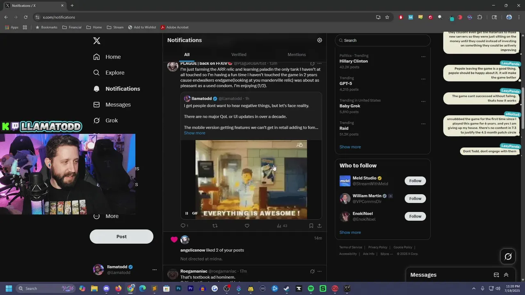
Task: Go to Home in sidebar
Action: pyautogui.click(x=107, y=57)
